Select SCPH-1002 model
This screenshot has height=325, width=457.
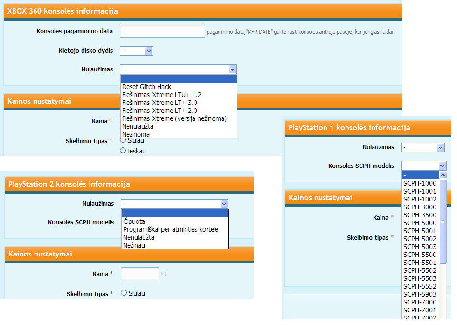point(420,199)
